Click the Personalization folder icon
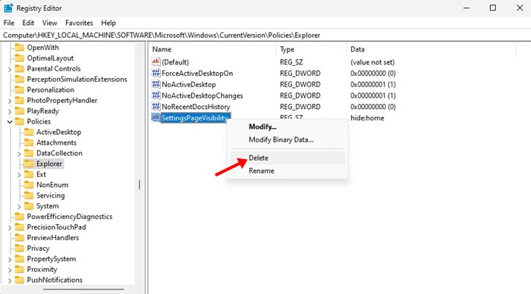531x294 pixels. pos(20,89)
